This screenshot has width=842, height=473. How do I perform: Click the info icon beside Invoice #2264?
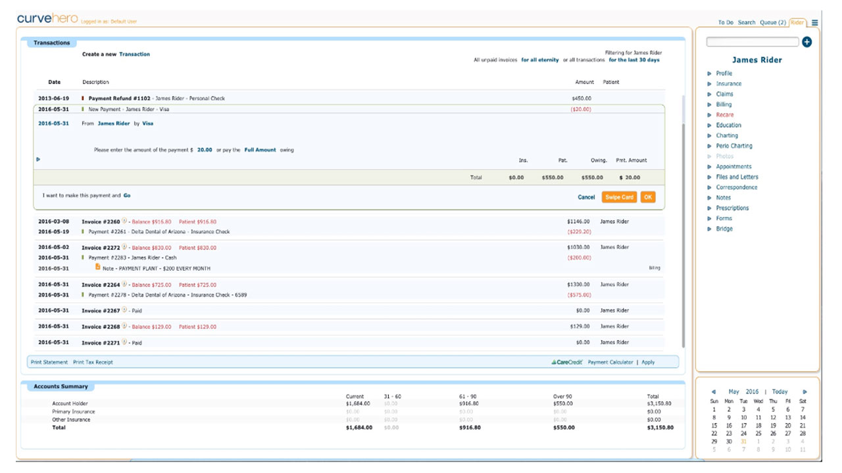[x=124, y=284]
